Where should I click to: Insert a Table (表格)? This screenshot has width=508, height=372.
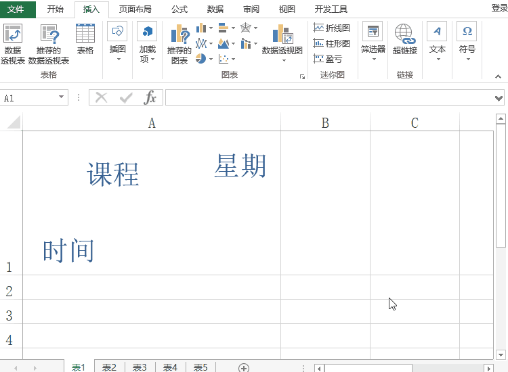pos(85,39)
